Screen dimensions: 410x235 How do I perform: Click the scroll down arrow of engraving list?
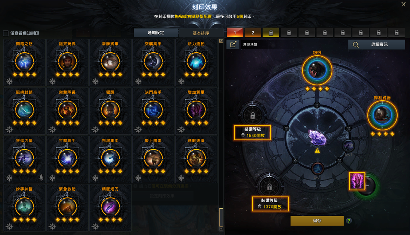(221, 229)
